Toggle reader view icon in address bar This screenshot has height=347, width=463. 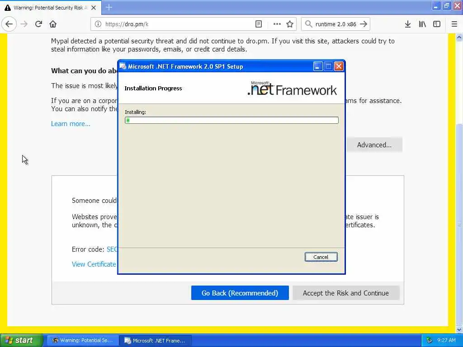click(x=258, y=24)
